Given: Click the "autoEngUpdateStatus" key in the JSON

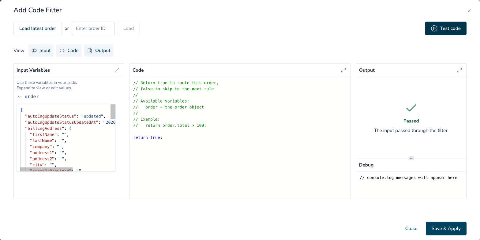Looking at the screenshot, I should click(51, 116).
